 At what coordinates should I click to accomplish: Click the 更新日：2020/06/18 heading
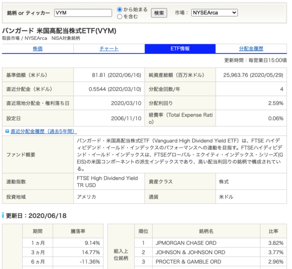(36, 216)
